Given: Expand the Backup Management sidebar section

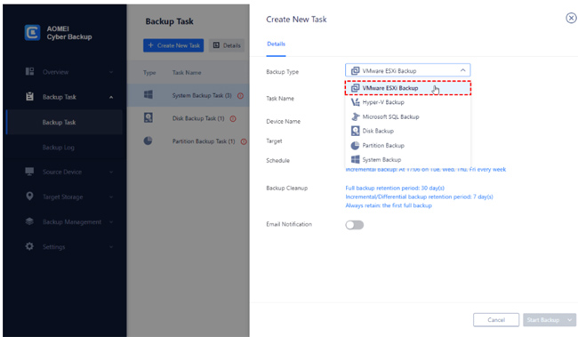Looking at the screenshot, I should [111, 222].
